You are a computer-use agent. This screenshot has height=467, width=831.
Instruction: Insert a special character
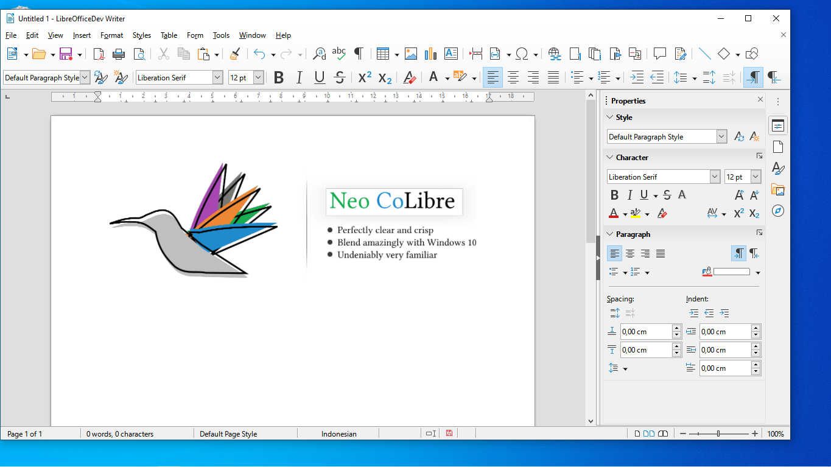(523, 54)
